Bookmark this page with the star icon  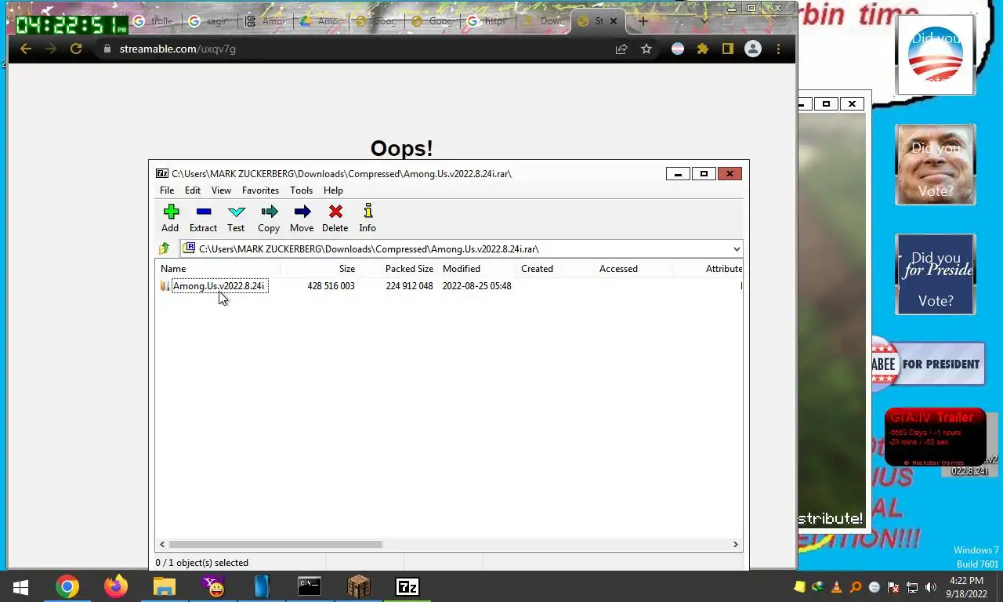click(646, 49)
